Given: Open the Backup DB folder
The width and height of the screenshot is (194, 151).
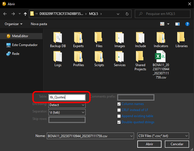Looking at the screenshot, I should (x=58, y=40).
